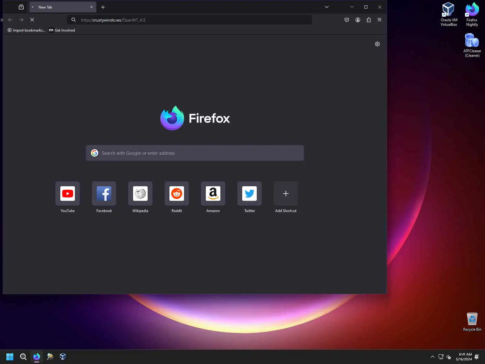
Task: Maximize the Firefox window
Action: (x=366, y=7)
